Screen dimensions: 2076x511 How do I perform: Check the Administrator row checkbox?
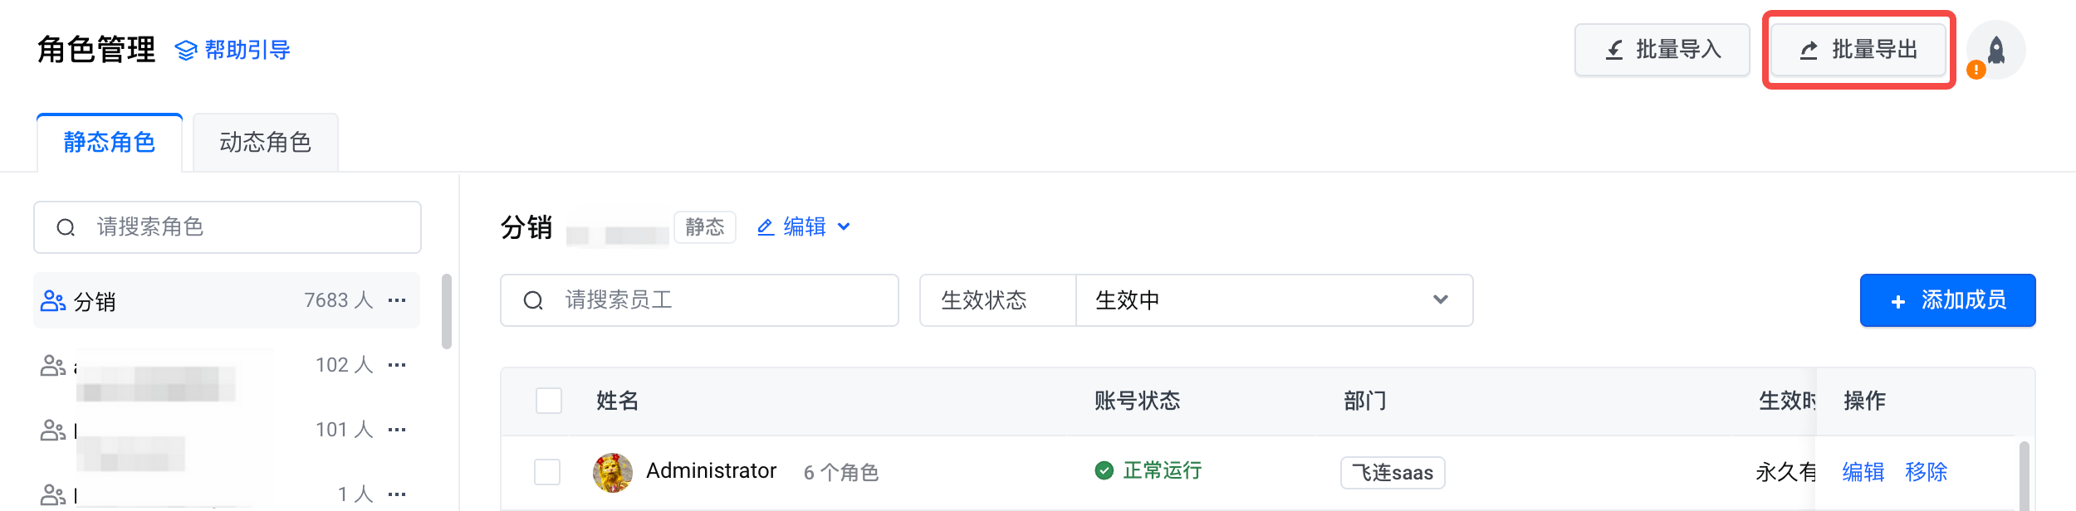coord(547,472)
